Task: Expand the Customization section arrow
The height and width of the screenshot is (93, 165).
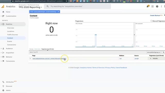Action: click(1, 16)
